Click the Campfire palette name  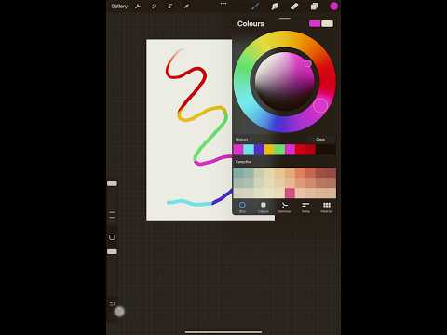tap(243, 162)
